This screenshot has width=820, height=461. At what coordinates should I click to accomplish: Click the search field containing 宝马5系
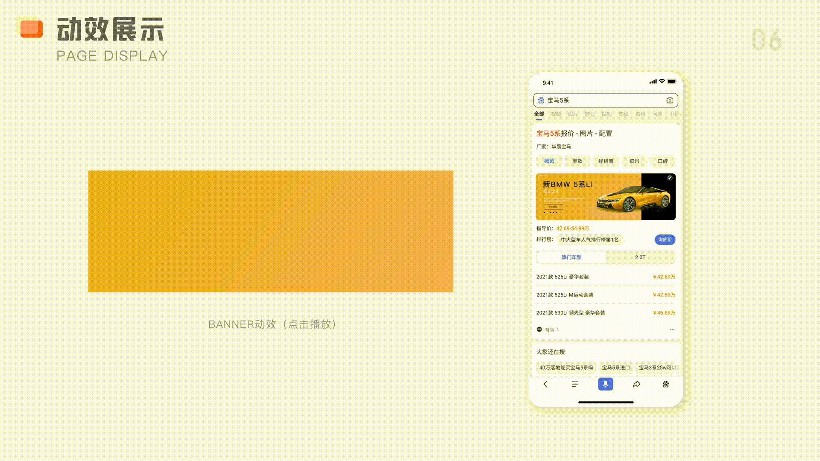coord(606,100)
